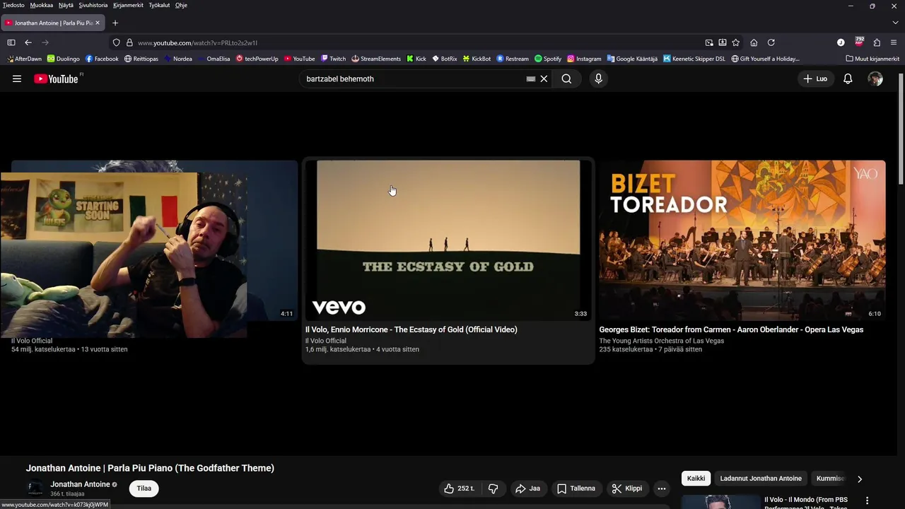Open Georges Bizet Toreador video title
The width and height of the screenshot is (905, 509).
coord(731,329)
